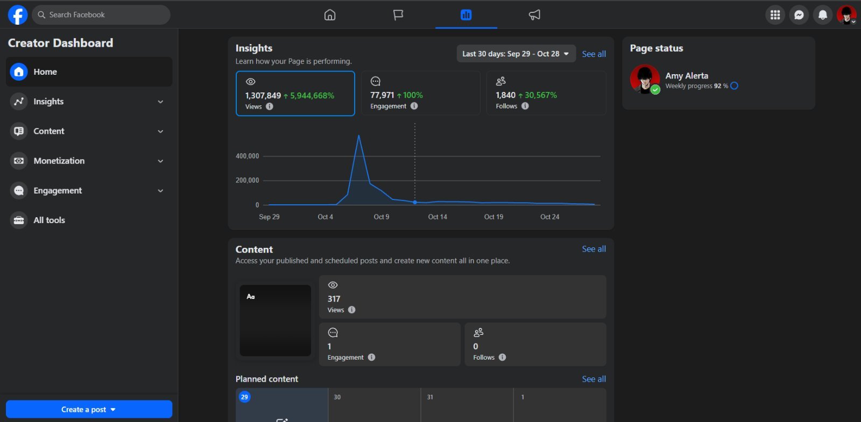Open Messenger chat icon
The height and width of the screenshot is (422, 861).
[799, 15]
